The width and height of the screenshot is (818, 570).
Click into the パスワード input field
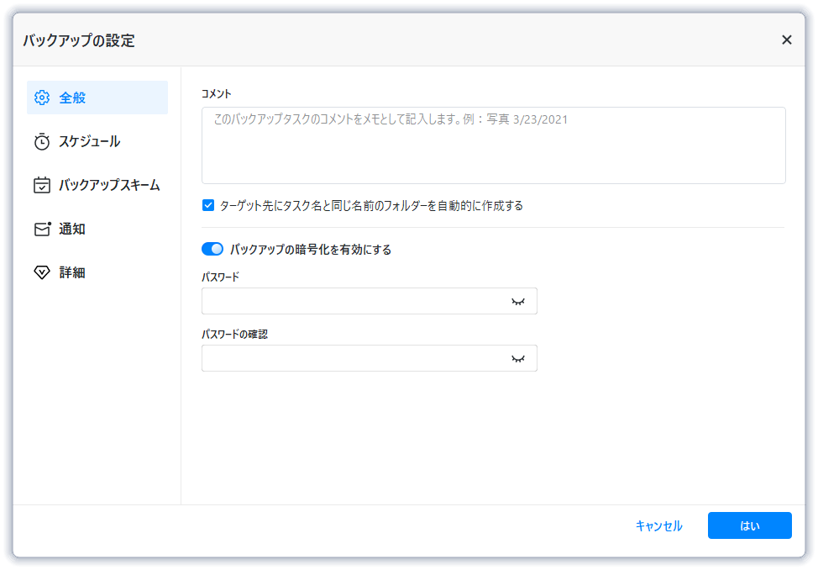point(353,301)
